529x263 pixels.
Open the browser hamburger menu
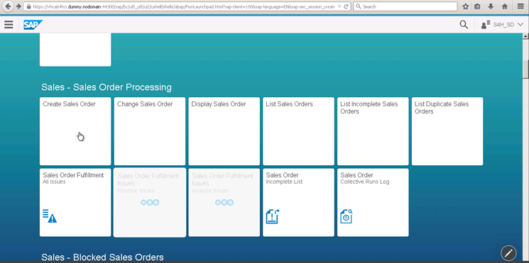[520, 6]
